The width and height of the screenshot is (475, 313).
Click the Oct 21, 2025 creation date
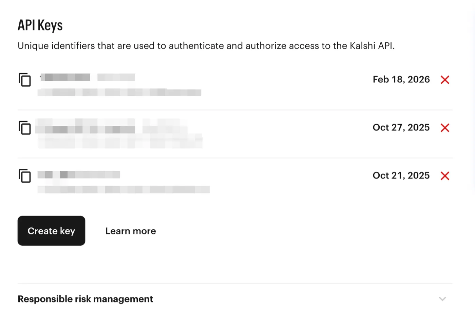click(x=401, y=176)
